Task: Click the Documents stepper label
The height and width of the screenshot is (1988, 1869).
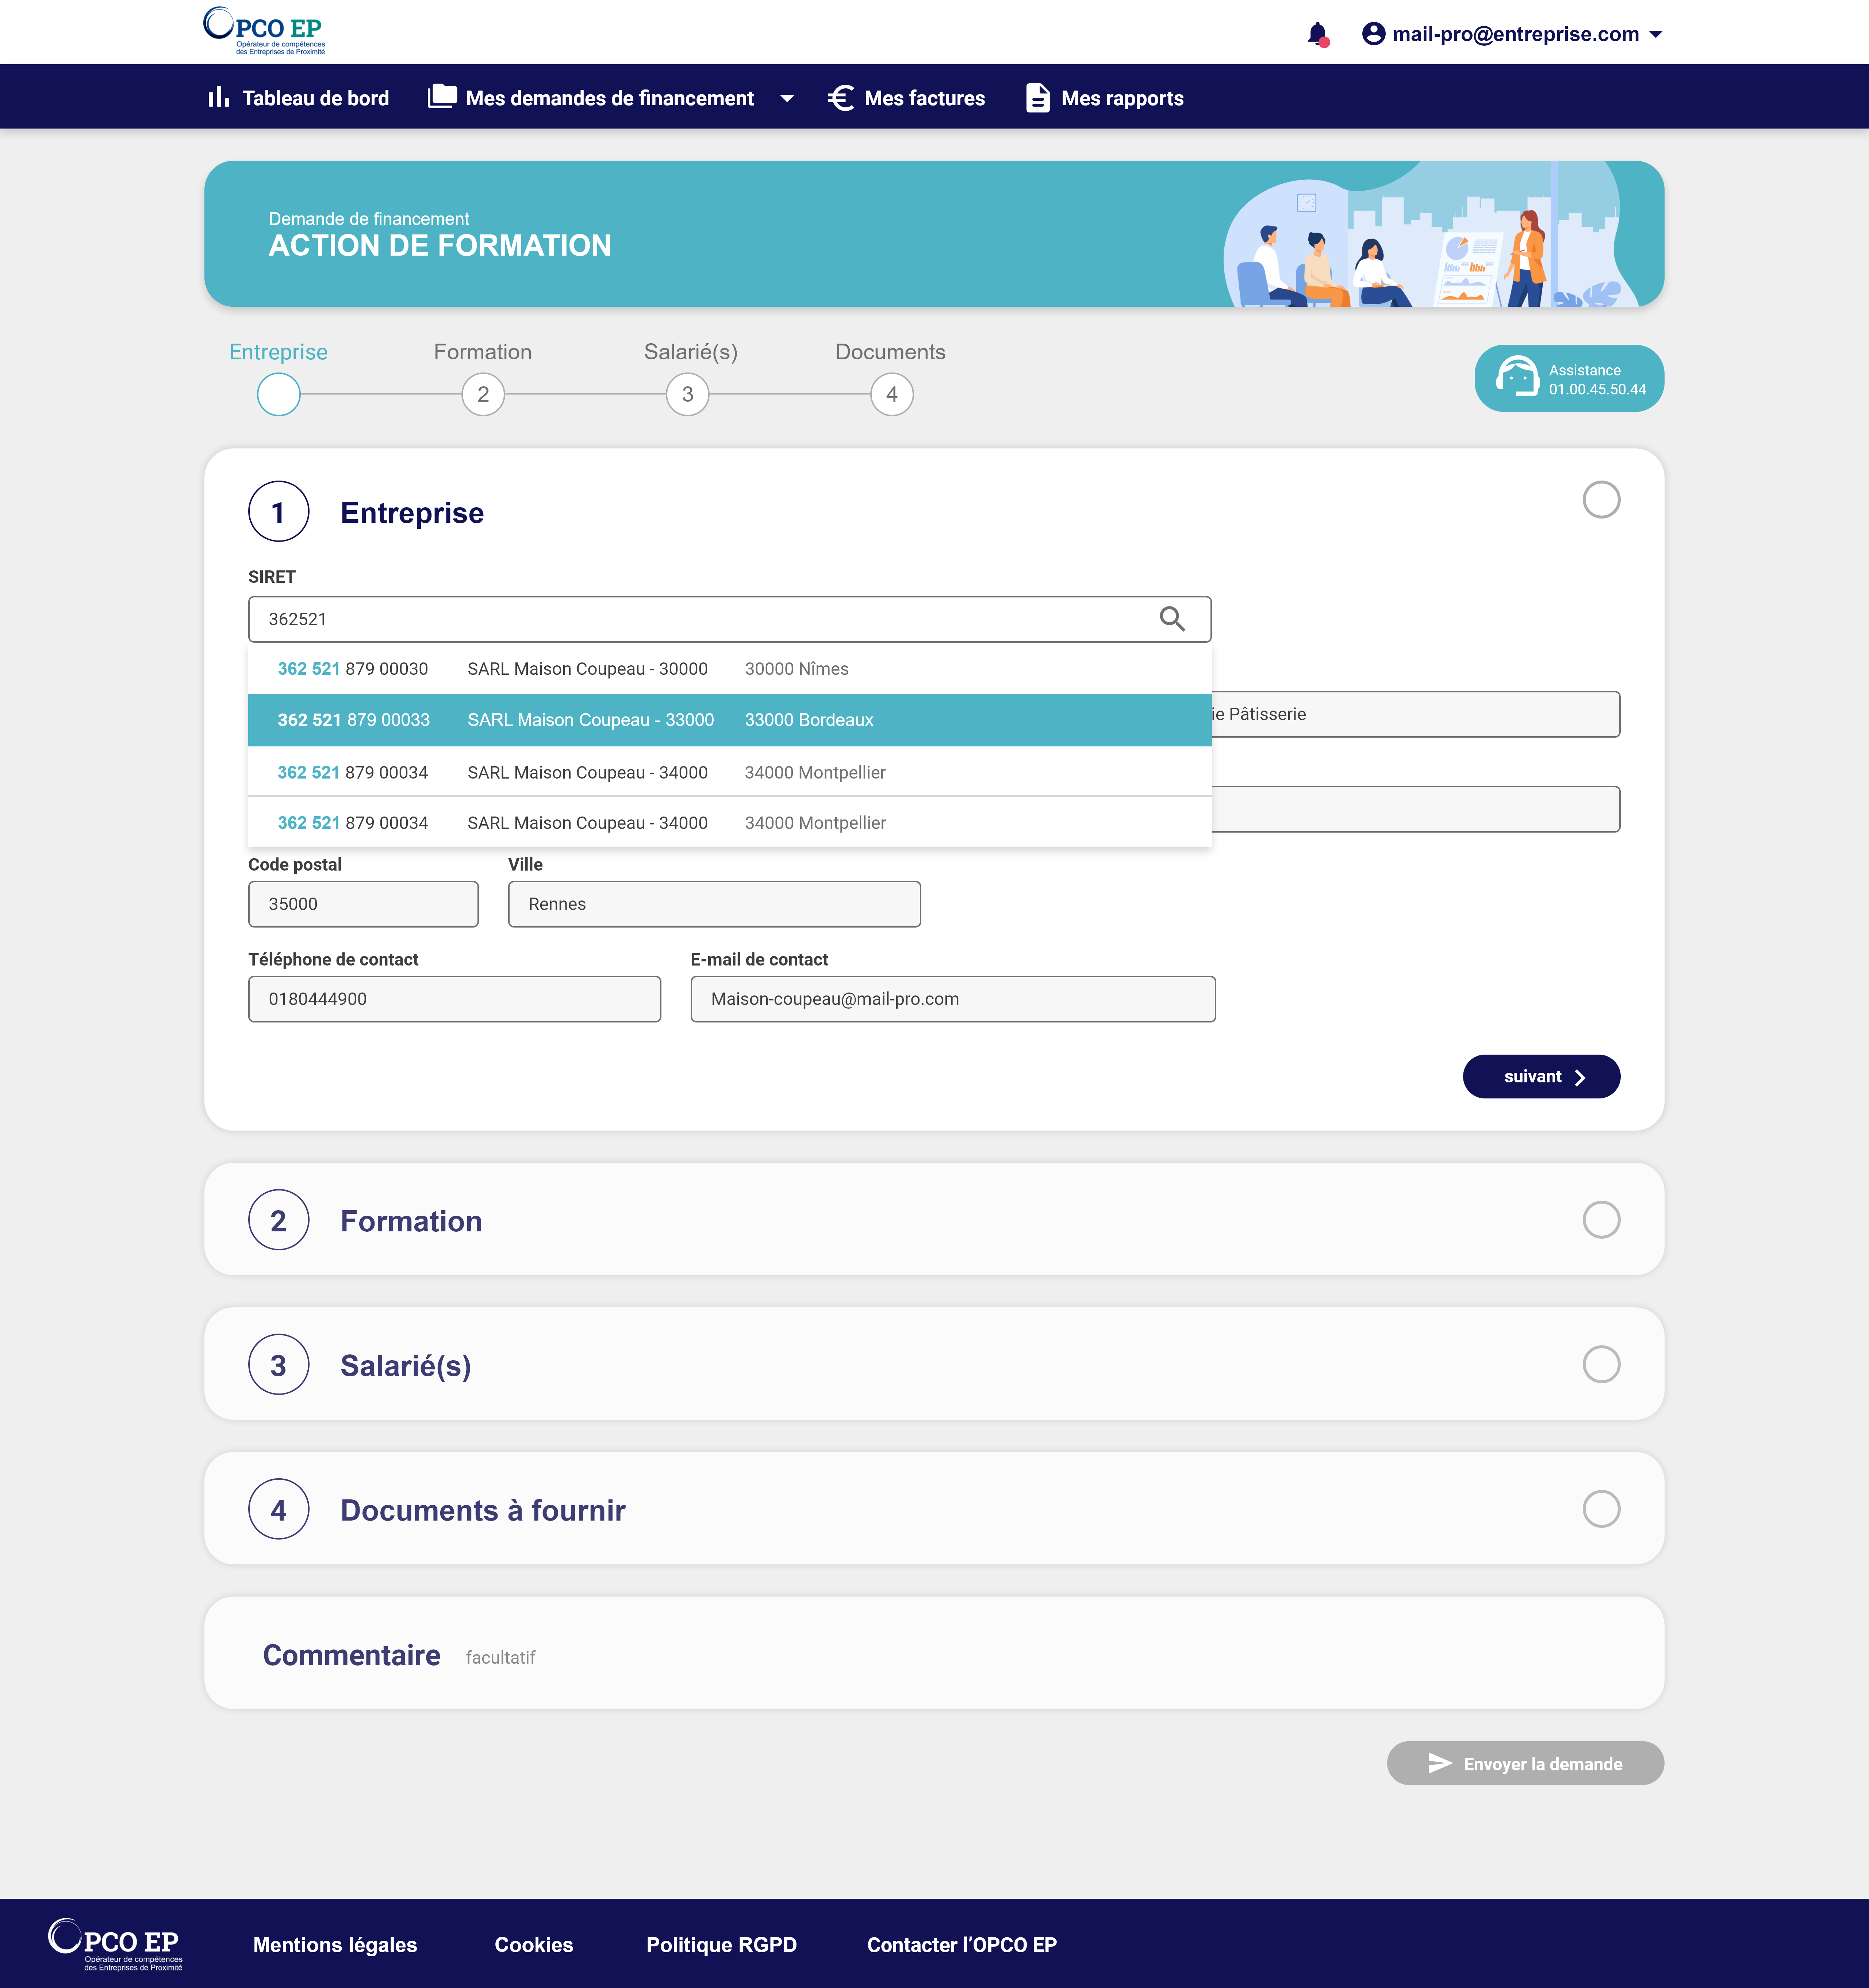Action: point(891,352)
